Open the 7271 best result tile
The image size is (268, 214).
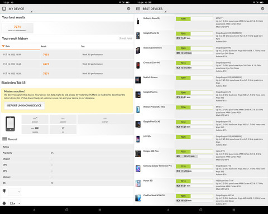pyautogui.click(x=17, y=28)
